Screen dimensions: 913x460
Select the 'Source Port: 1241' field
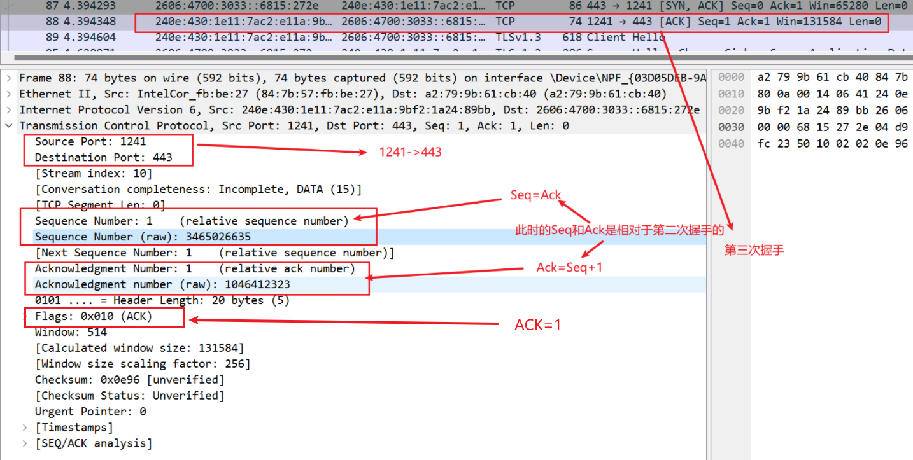[90, 141]
